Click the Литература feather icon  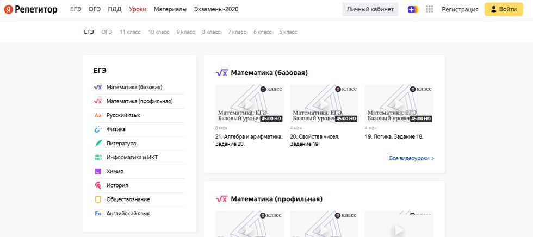point(98,144)
